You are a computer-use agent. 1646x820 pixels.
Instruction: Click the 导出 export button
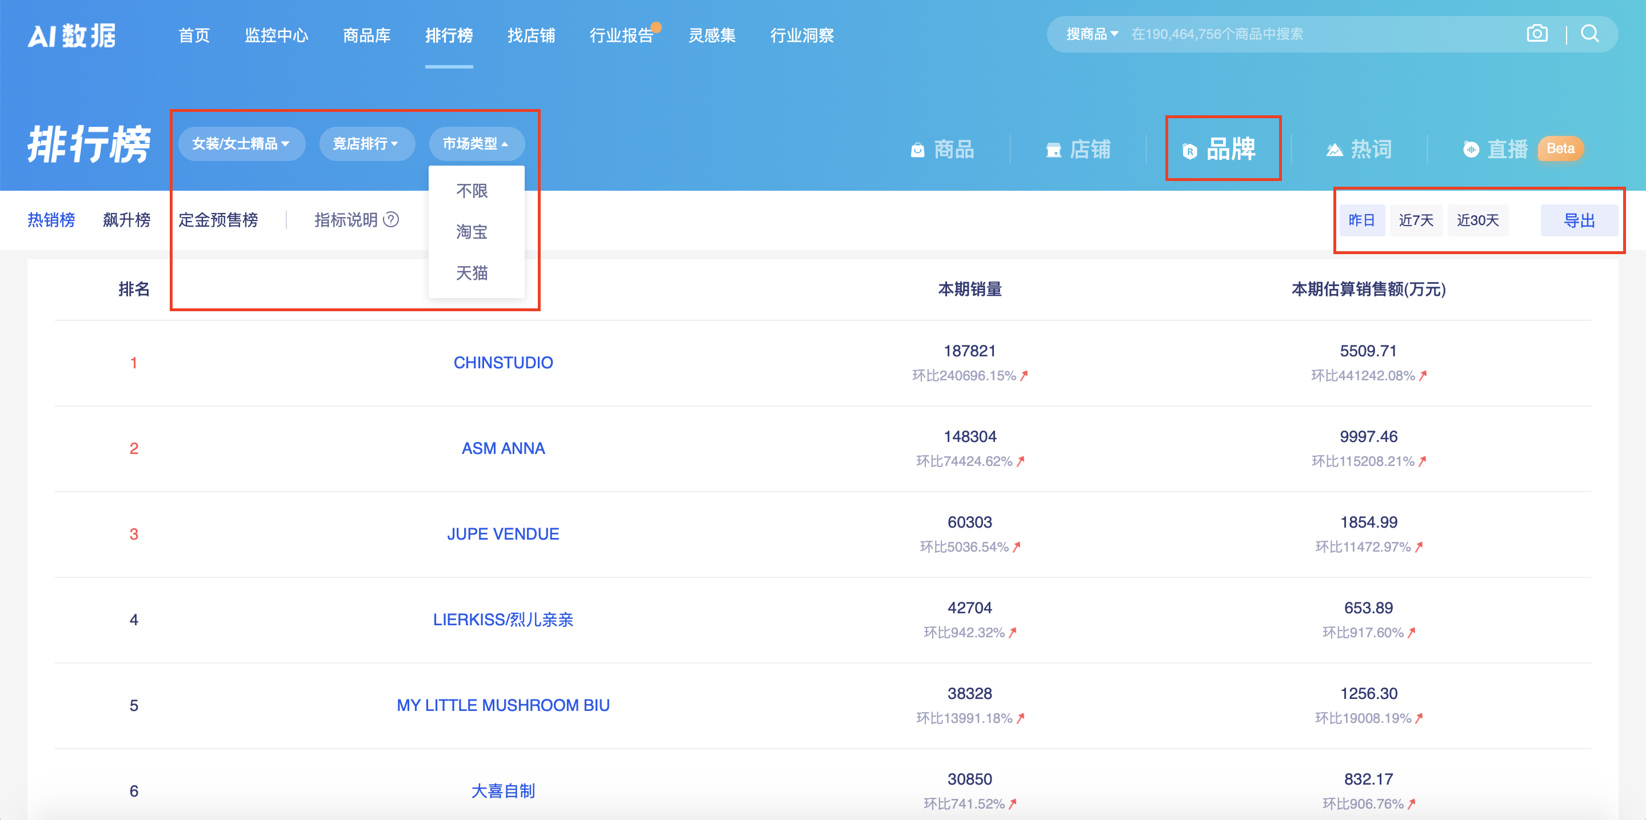click(1579, 220)
